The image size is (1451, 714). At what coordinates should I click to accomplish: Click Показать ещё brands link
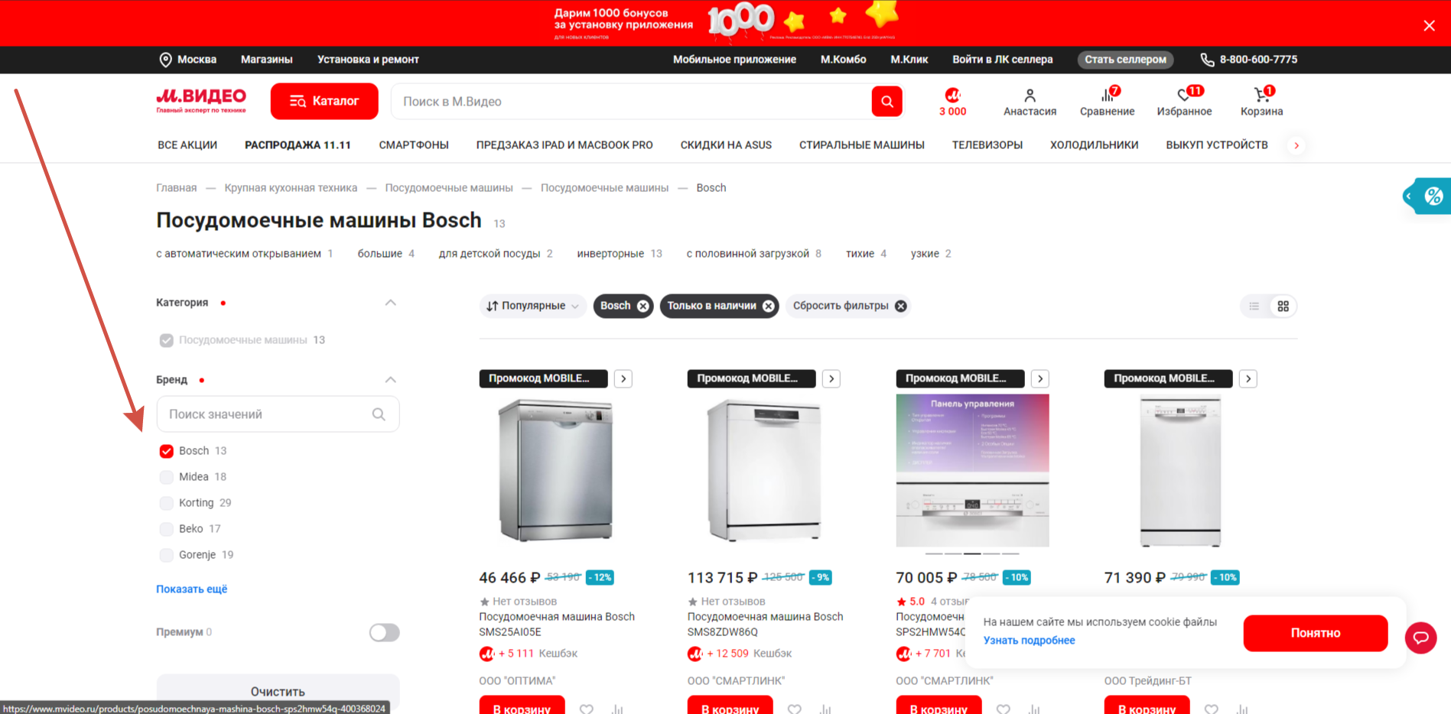191,589
